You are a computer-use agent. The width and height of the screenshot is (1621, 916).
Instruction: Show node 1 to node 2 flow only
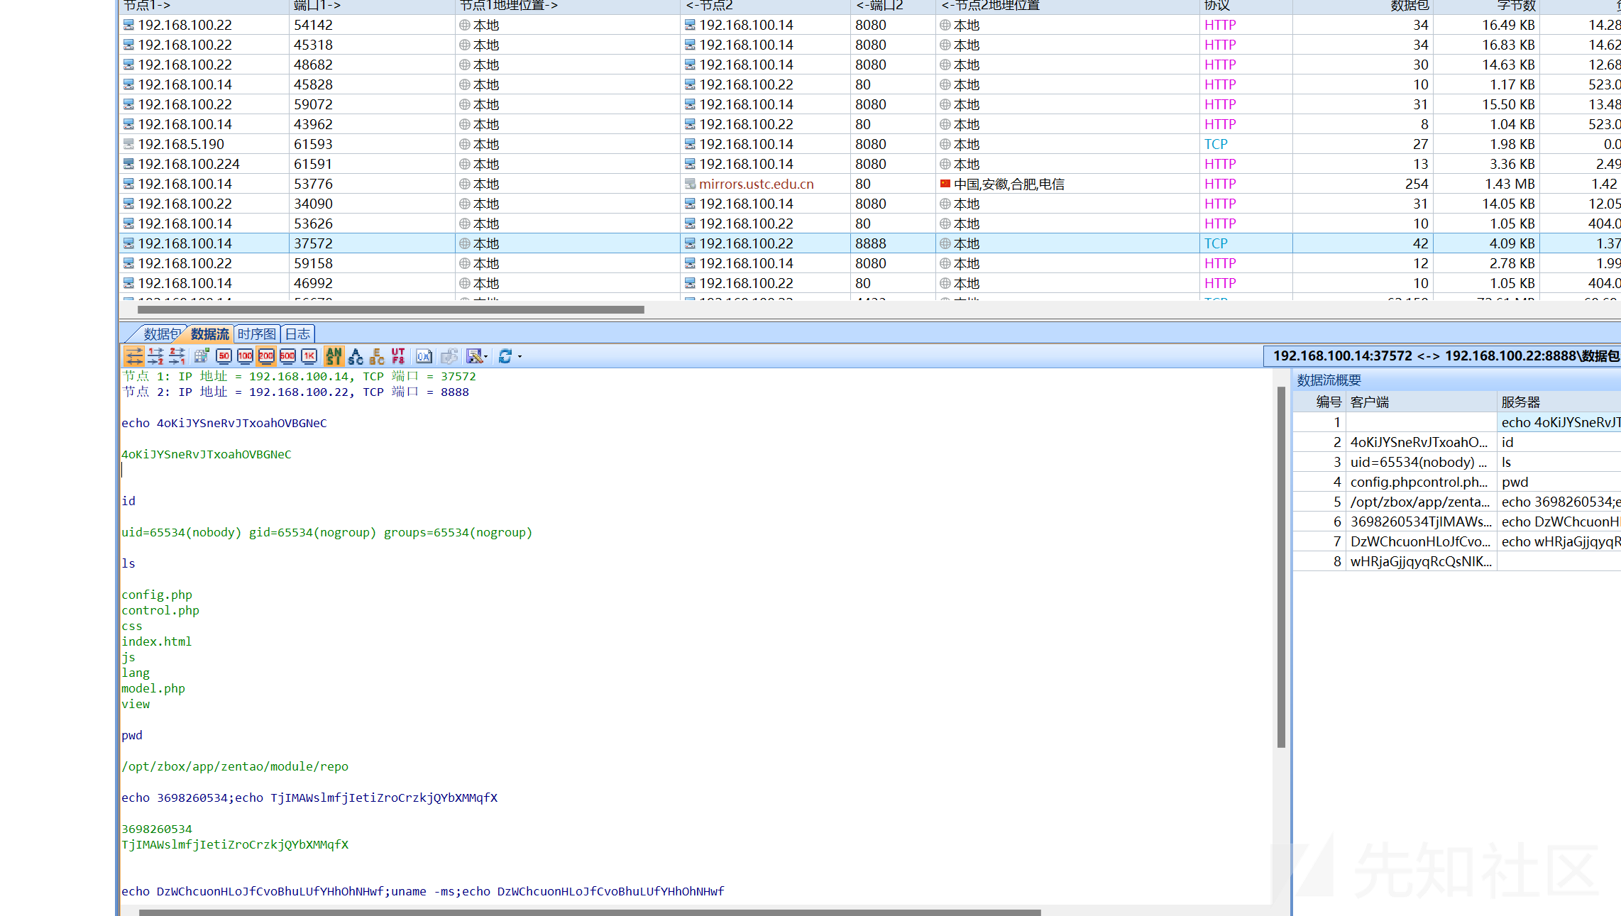pos(155,356)
